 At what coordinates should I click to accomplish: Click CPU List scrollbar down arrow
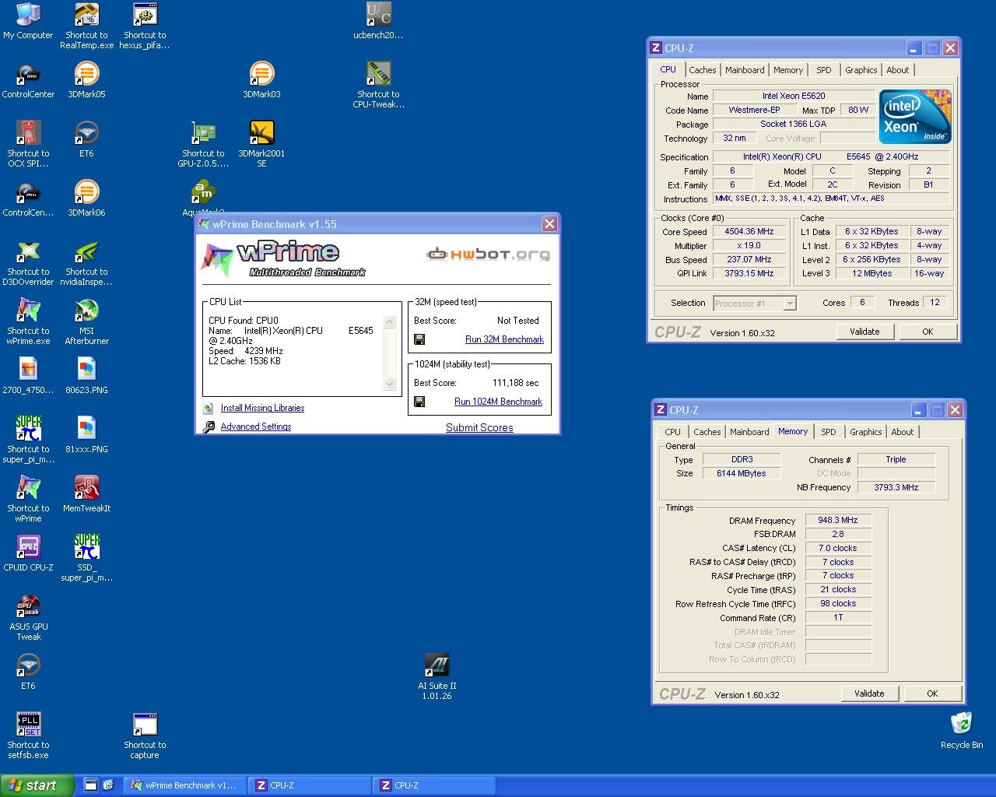click(x=390, y=384)
